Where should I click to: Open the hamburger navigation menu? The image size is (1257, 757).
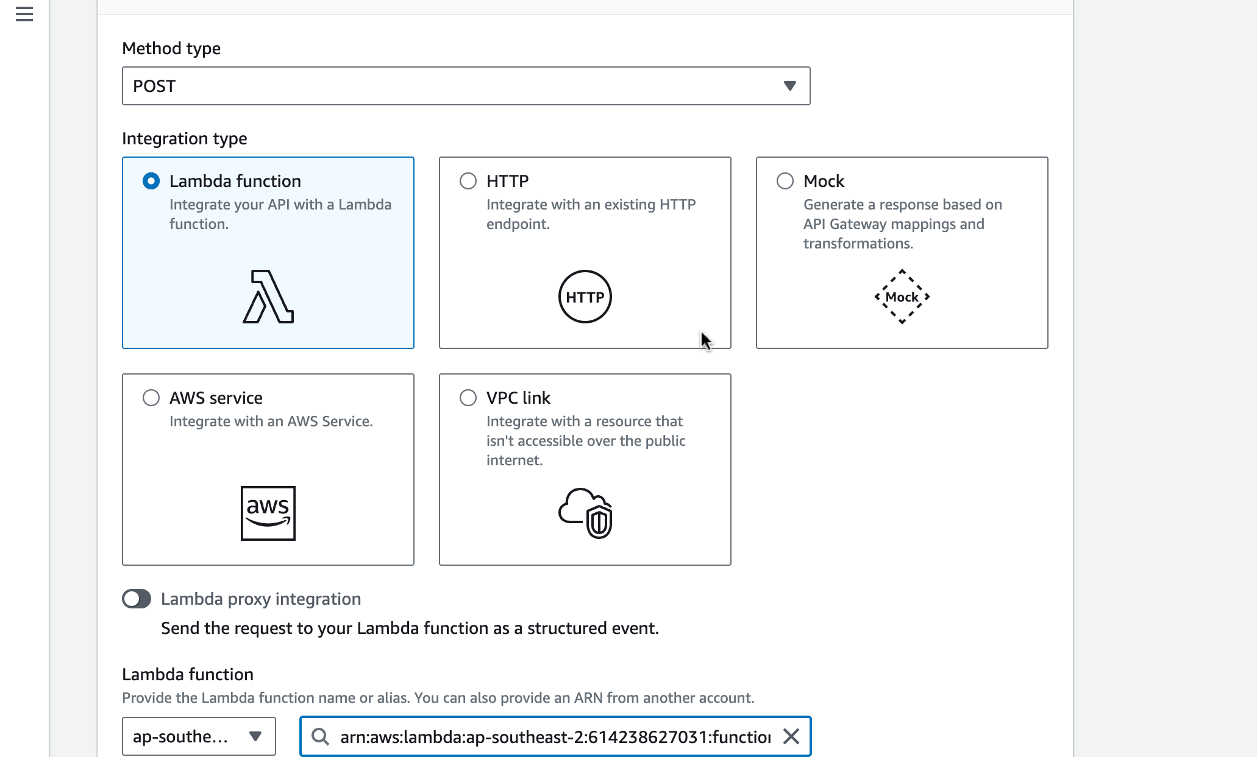coord(24,14)
